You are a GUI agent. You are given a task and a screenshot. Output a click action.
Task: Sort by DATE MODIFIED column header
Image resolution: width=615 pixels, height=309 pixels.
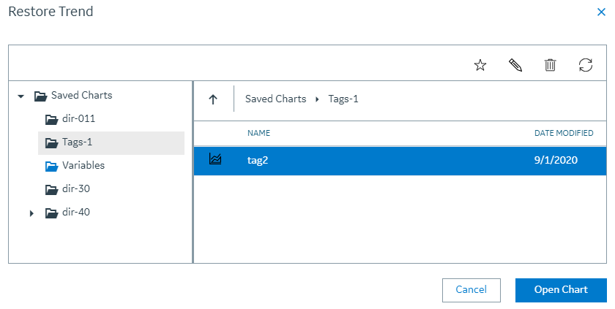564,133
